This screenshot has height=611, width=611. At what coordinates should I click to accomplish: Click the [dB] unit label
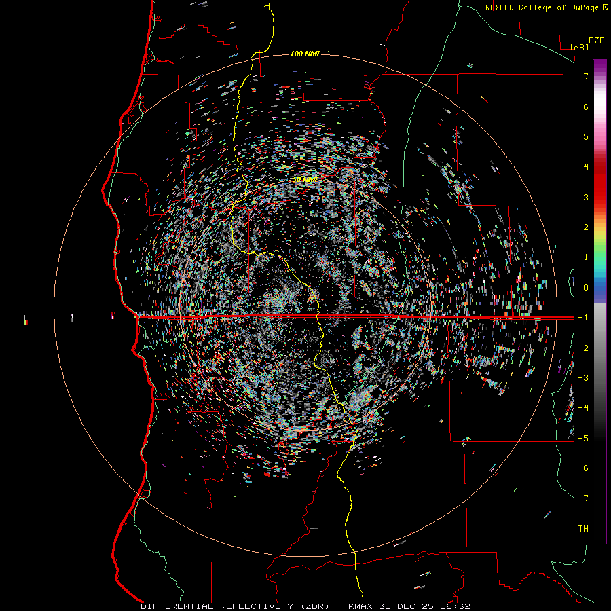tap(580, 47)
